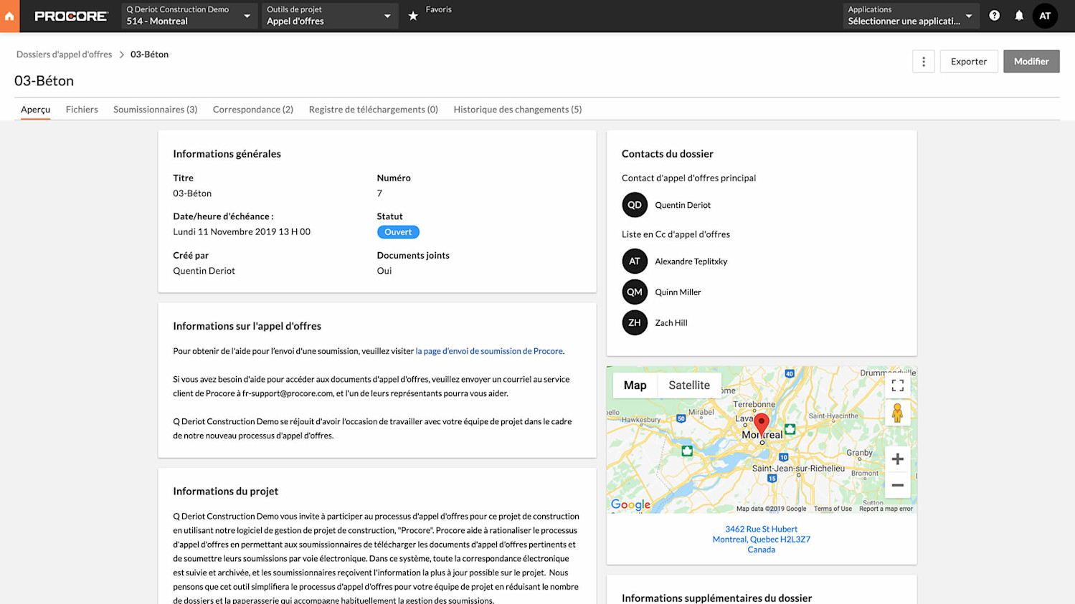Viewport: 1075px width, 604px height.
Task: Click the ZH avatar for Zach Hill
Action: (x=635, y=323)
